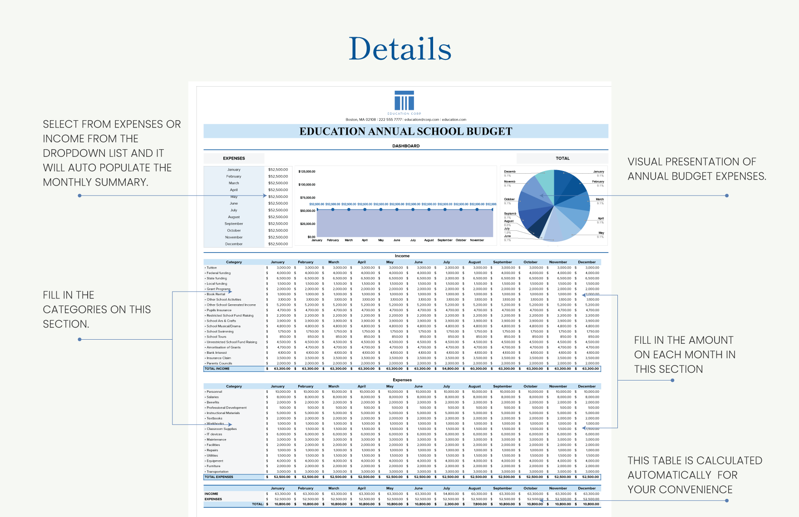Click the Insurance Claim category
Image resolution: width=799 pixels, height=517 pixels.
(217, 358)
